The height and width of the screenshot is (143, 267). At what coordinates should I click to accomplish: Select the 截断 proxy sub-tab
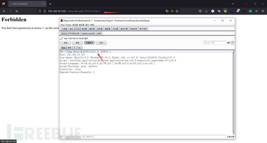click(63, 34)
